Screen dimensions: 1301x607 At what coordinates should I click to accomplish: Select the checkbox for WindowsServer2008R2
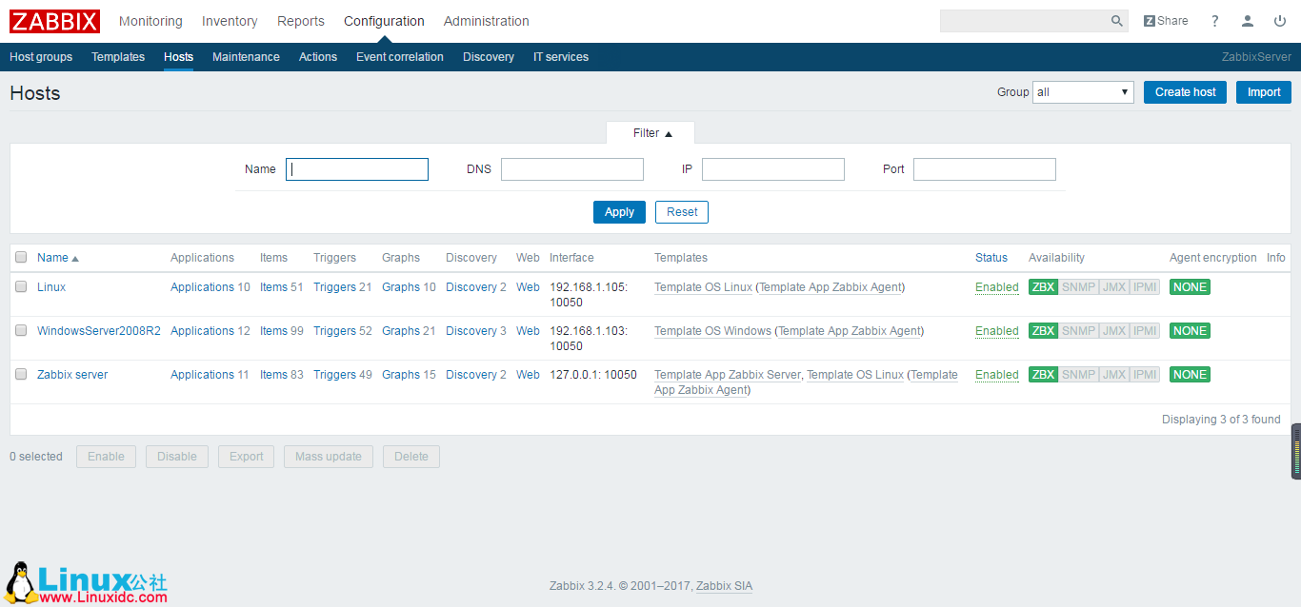(x=21, y=330)
